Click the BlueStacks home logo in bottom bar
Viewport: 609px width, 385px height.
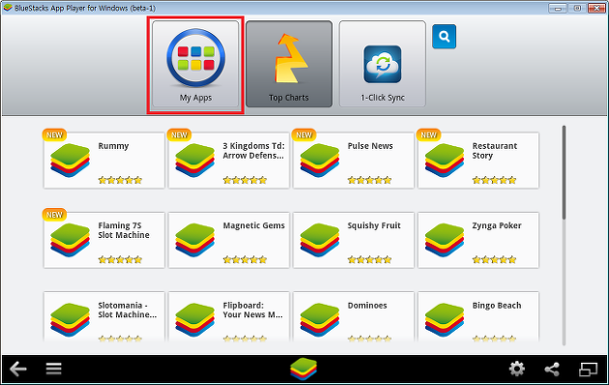click(x=304, y=370)
